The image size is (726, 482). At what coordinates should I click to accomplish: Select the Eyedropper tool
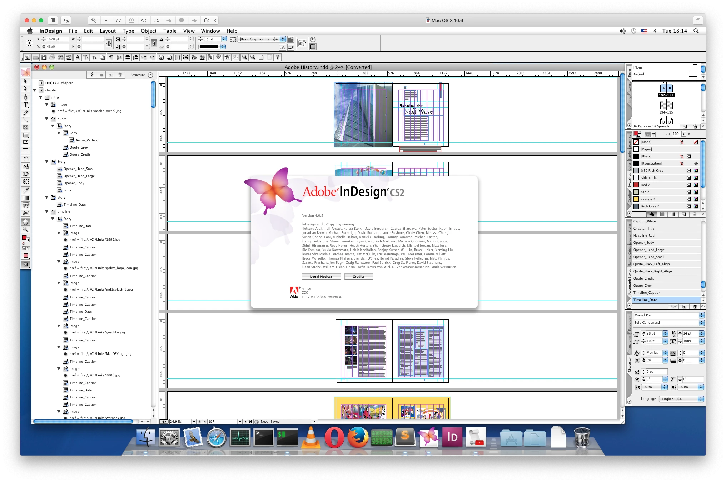click(x=26, y=190)
